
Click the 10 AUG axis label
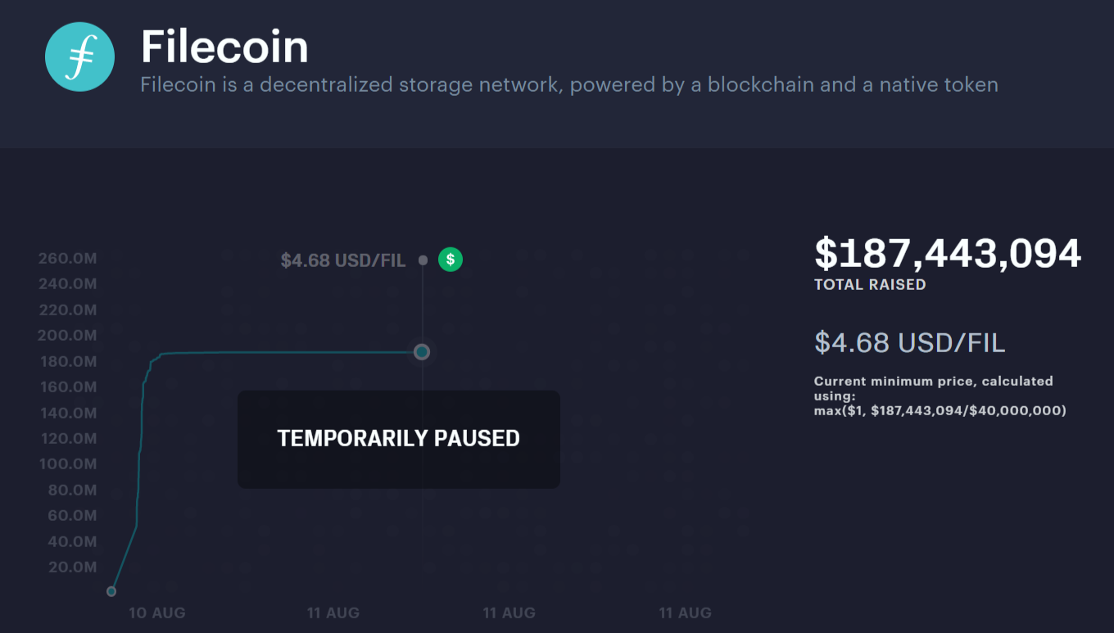(157, 612)
